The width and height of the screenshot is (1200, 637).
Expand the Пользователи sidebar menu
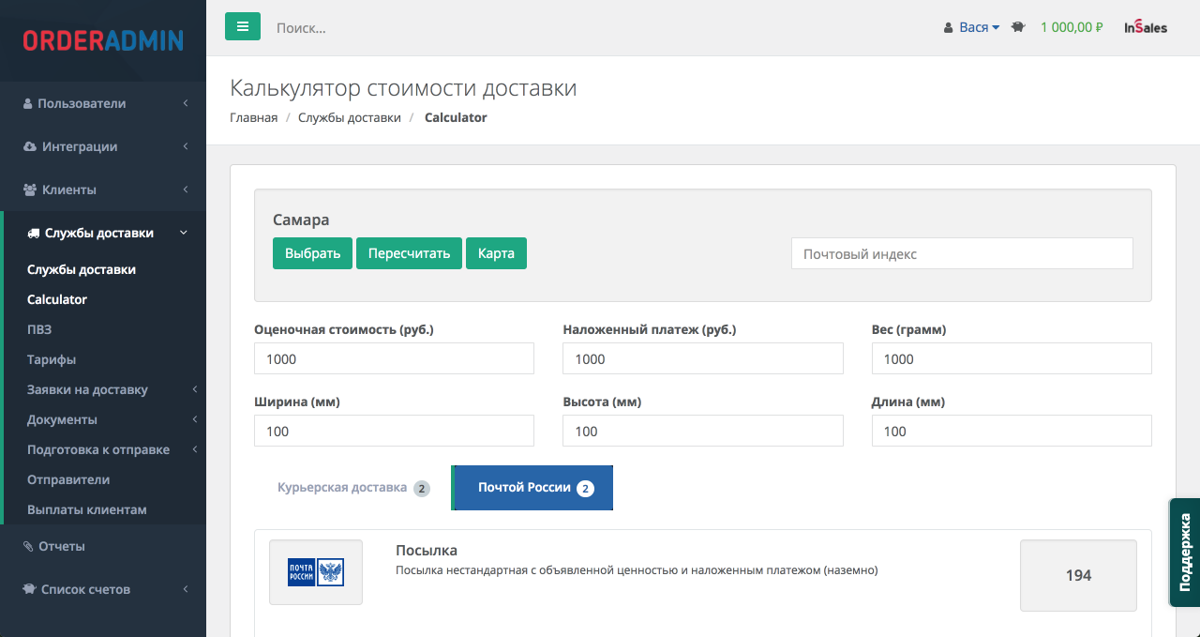coord(103,103)
